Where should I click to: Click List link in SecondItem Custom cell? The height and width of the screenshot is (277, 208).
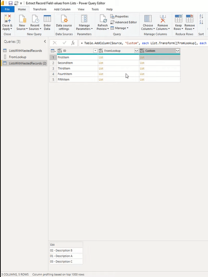pyautogui.click(x=142, y=63)
